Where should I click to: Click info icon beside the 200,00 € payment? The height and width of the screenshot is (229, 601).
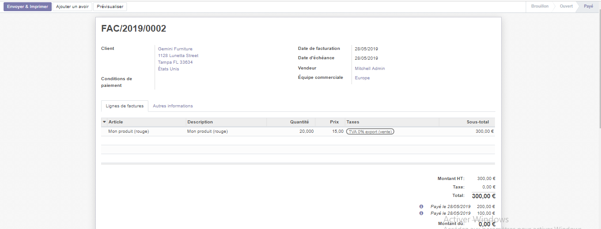(421, 207)
